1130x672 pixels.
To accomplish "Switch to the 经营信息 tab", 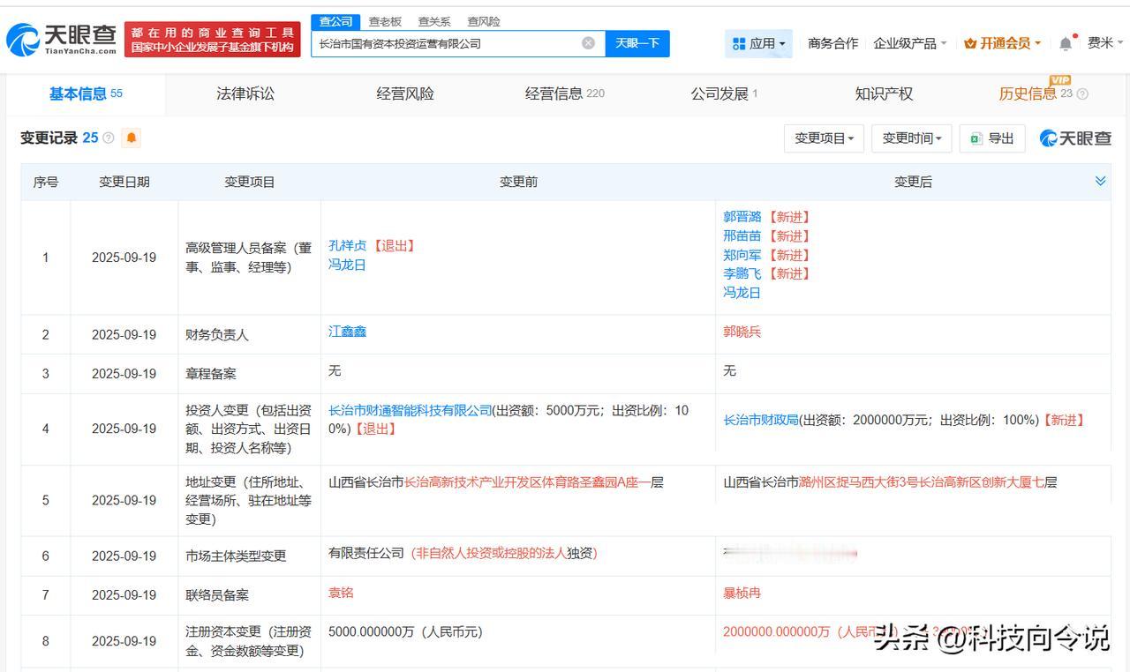I will (x=565, y=93).
